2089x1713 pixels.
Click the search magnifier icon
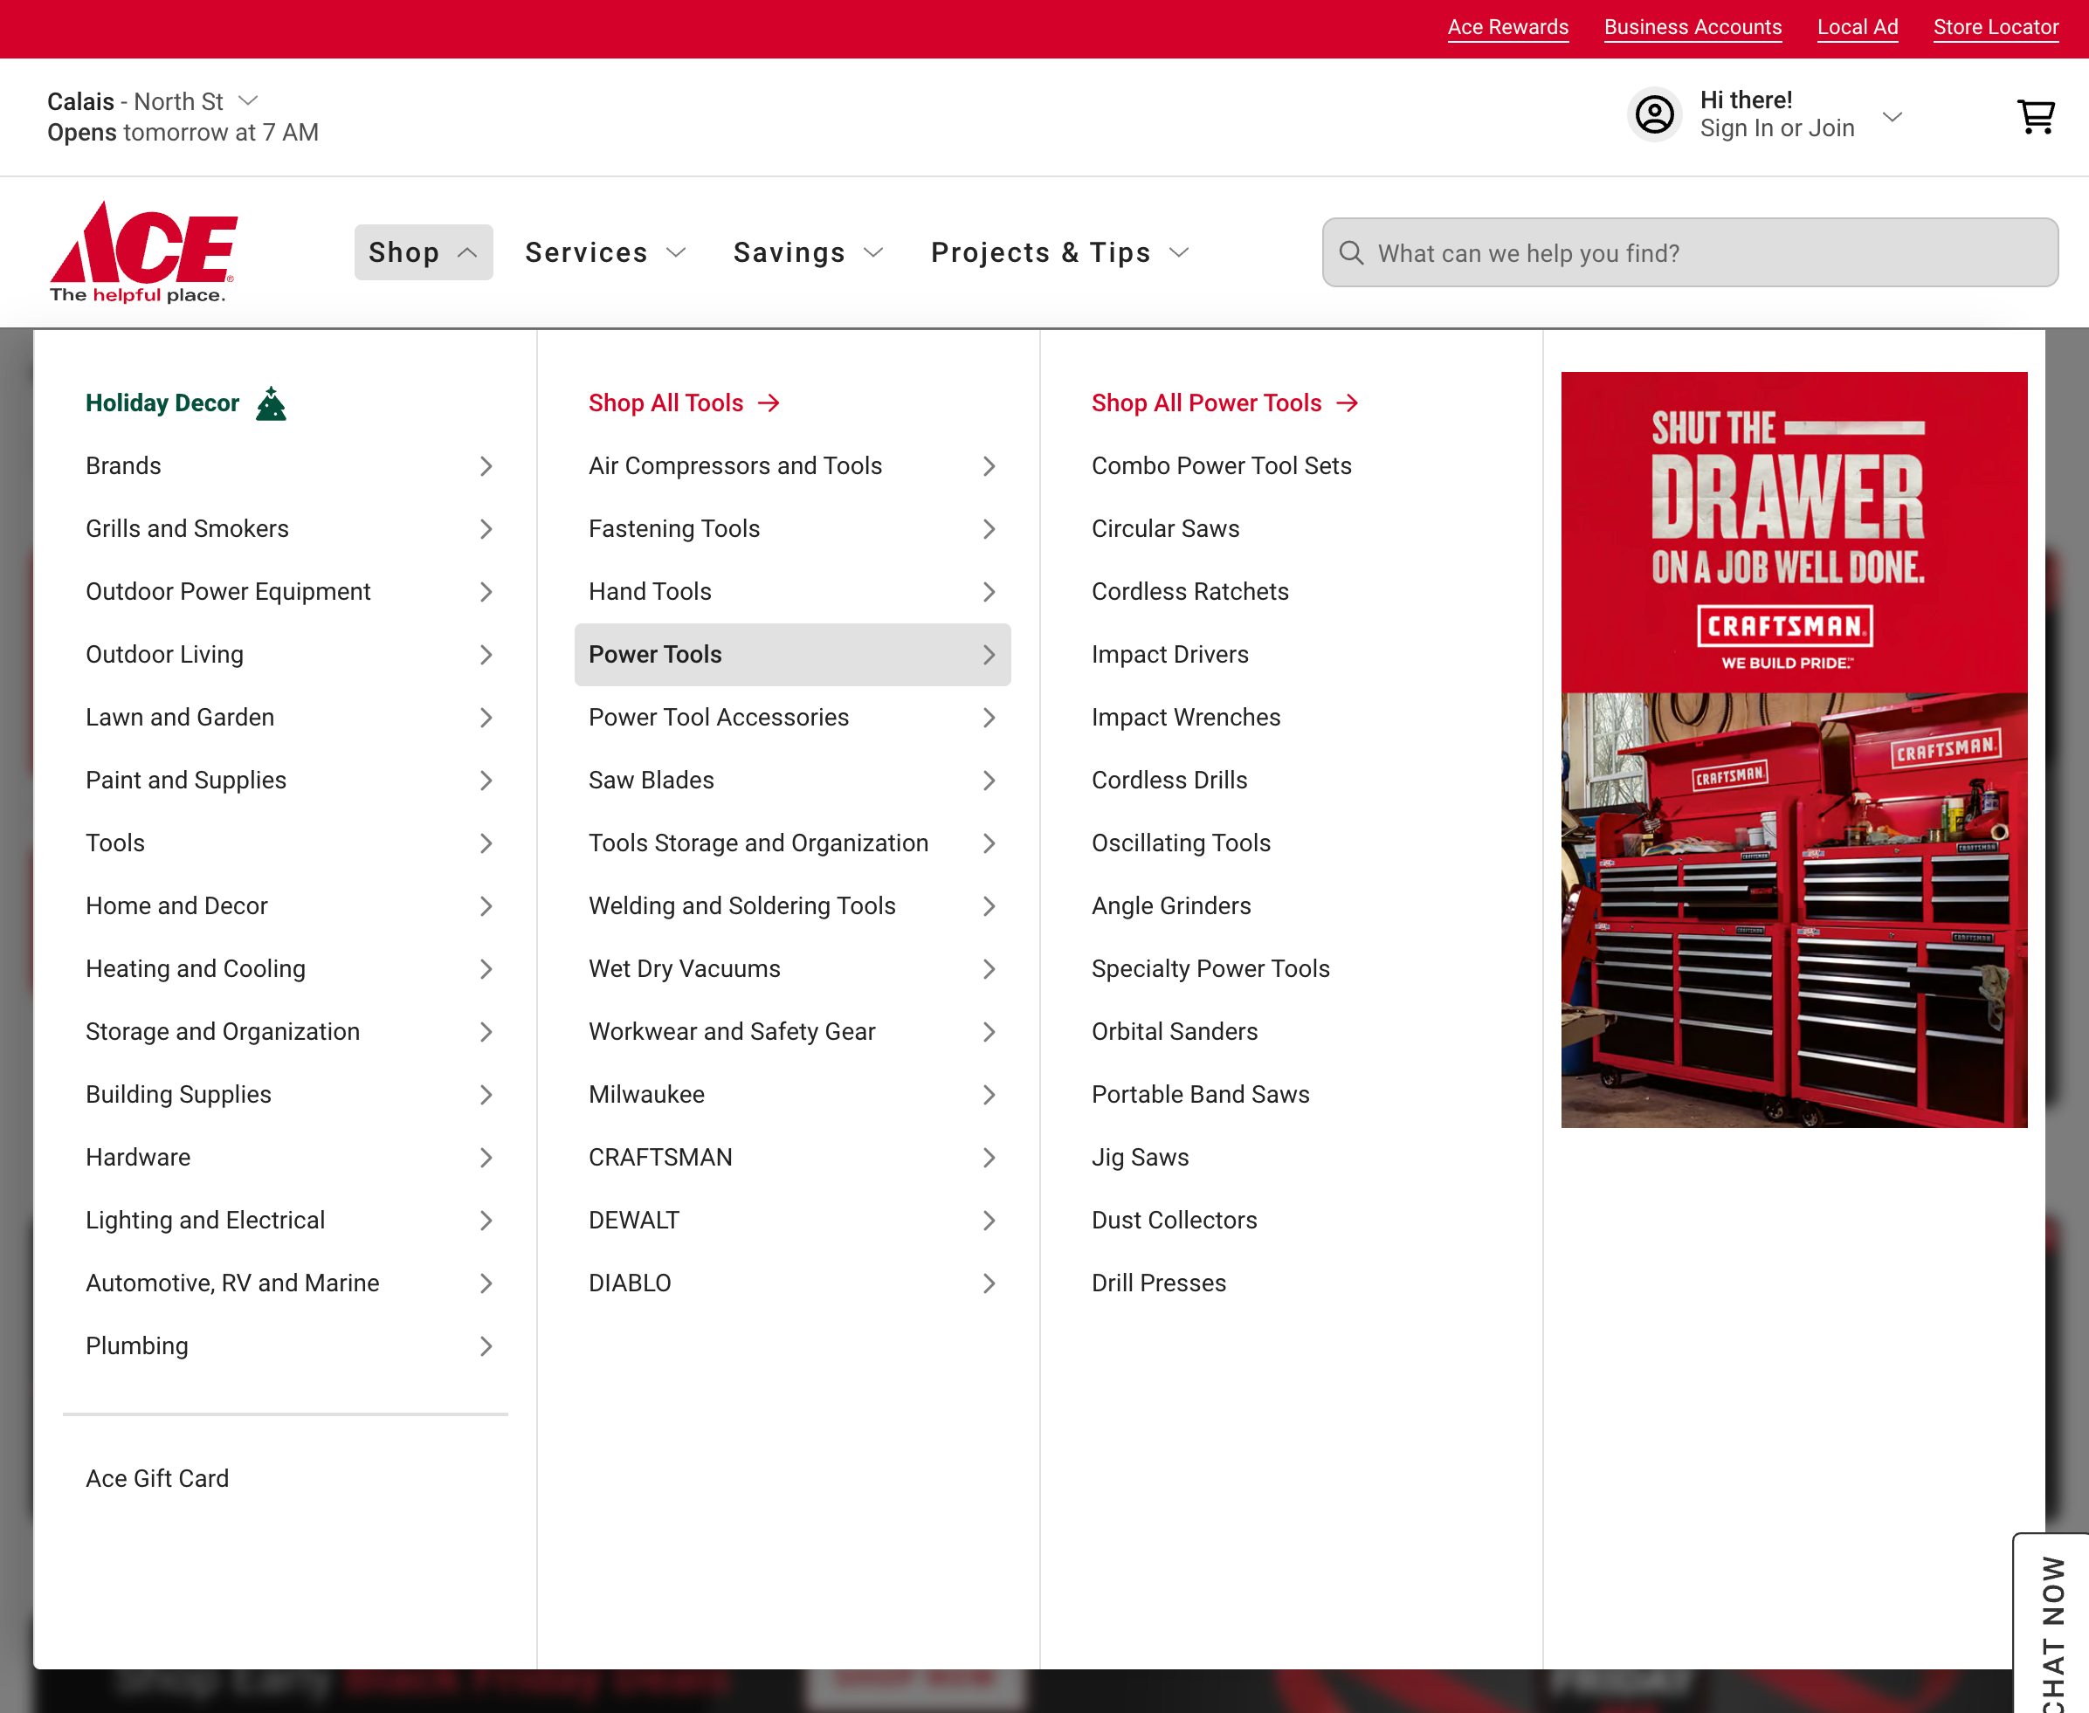[x=1351, y=252]
